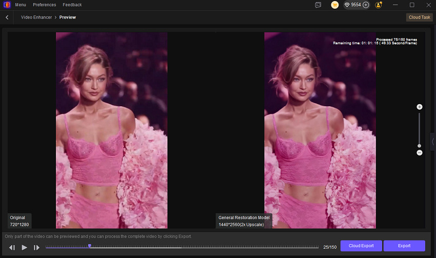436x258 pixels.
Task: Click the timeline playhead marker
Action: click(x=89, y=246)
